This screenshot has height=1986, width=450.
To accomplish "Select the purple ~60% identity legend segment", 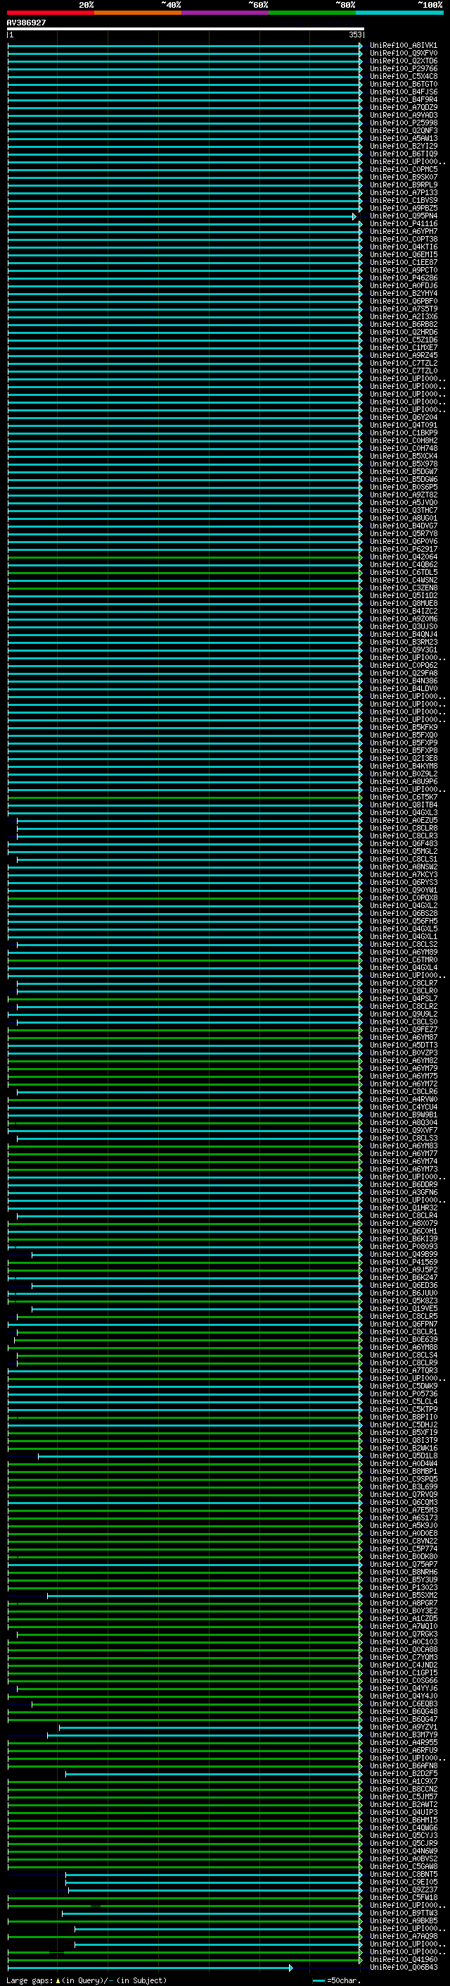I will point(224,13).
